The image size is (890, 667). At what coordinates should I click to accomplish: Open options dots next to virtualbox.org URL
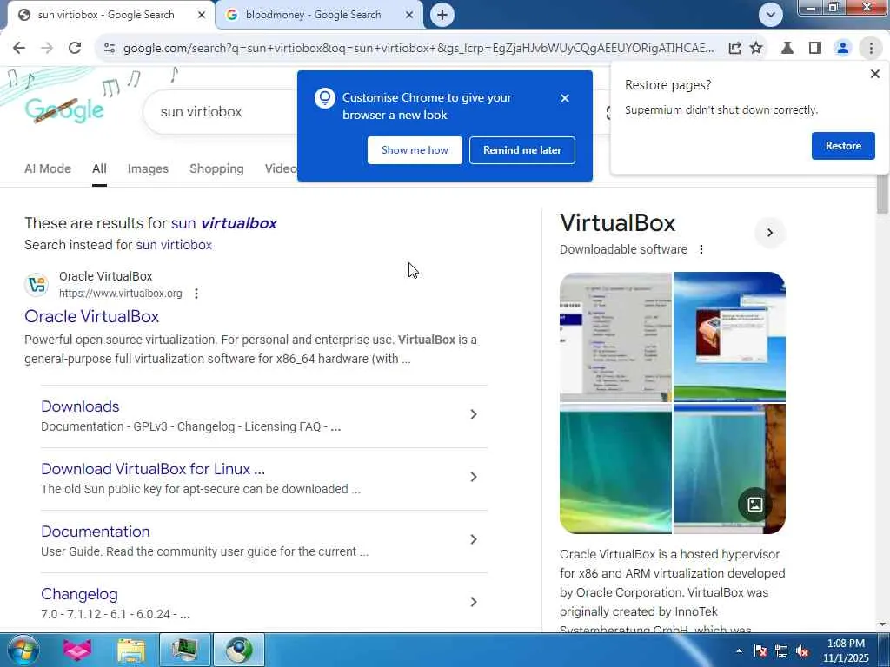tap(196, 294)
